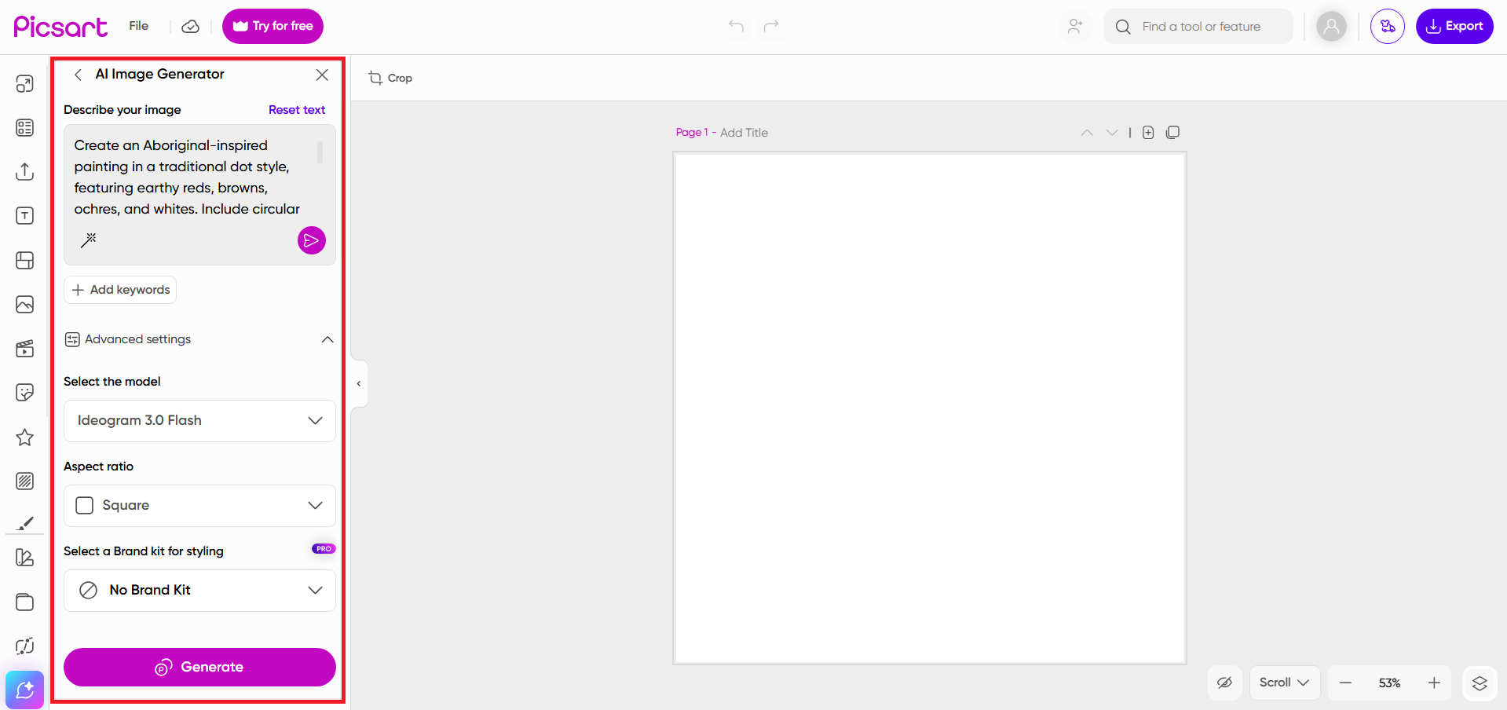Go back from AI Image Generator
1507x710 pixels.
(78, 75)
